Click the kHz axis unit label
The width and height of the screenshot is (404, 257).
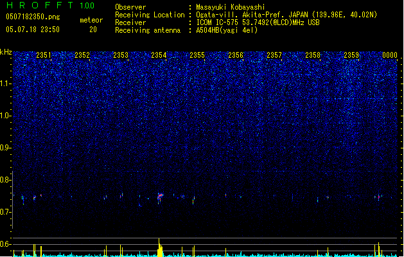point(6,52)
